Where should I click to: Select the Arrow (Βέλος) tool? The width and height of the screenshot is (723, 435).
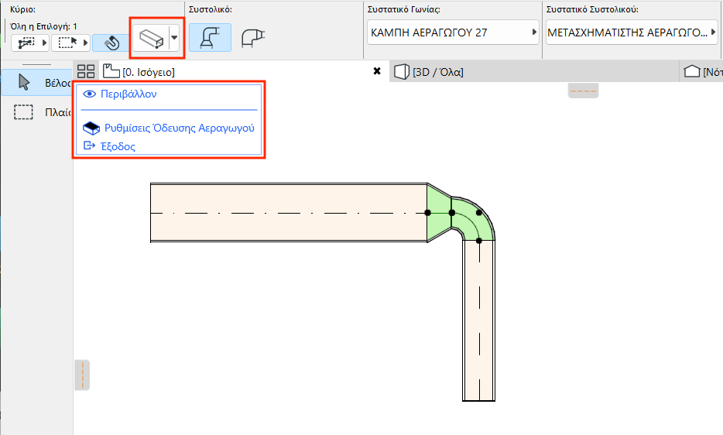point(37,83)
